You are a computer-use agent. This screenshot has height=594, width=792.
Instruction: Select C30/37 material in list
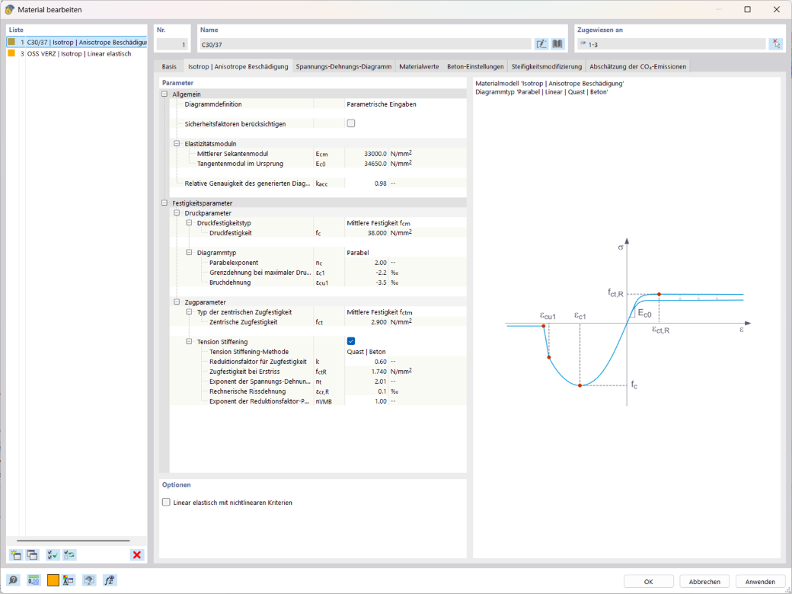[x=77, y=43]
